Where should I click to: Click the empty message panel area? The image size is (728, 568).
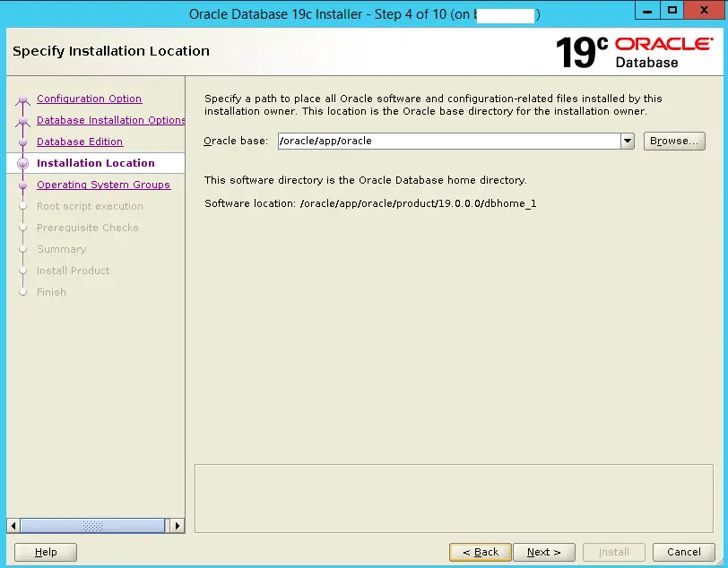454,498
